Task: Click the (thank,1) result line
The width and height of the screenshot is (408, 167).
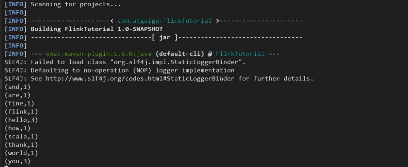Action: click(x=21, y=145)
